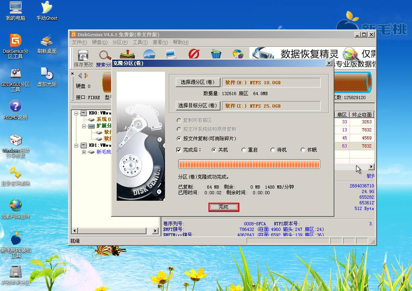
Task: Click the horizontal scrollbar track under the disk tree
Action: (x=115, y=231)
